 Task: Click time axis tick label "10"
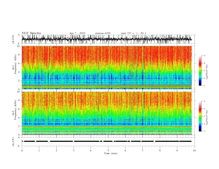coord(194,150)
